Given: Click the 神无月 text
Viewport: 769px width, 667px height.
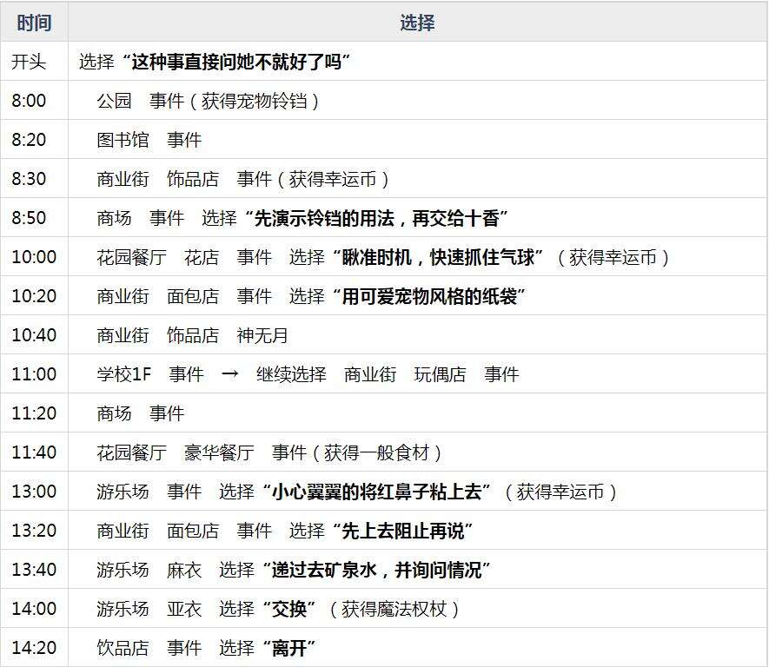Looking at the screenshot, I should (263, 335).
